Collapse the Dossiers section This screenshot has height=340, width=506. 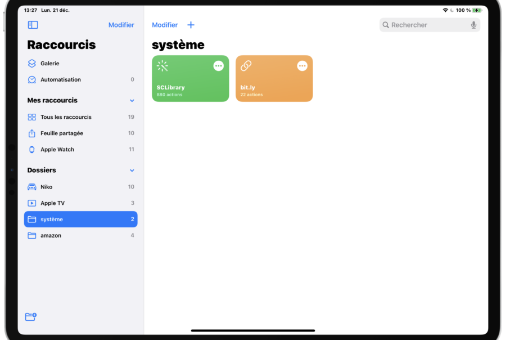click(132, 171)
